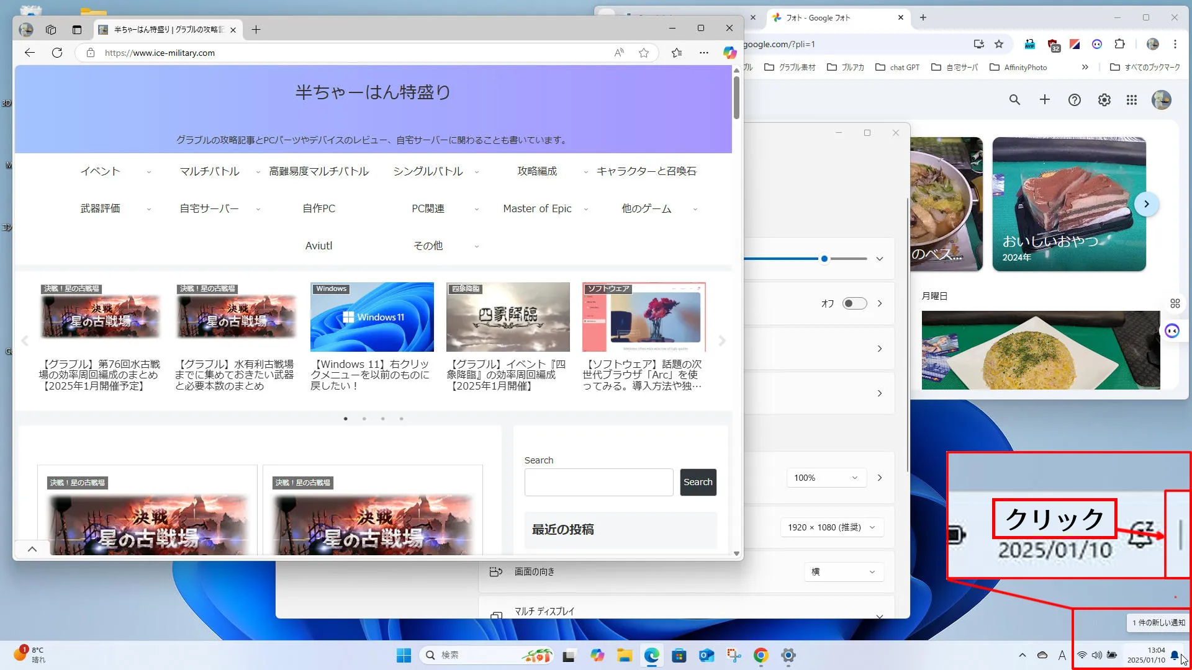Toggle the オフ switch in Settings
1192x670 pixels.
[x=854, y=303]
